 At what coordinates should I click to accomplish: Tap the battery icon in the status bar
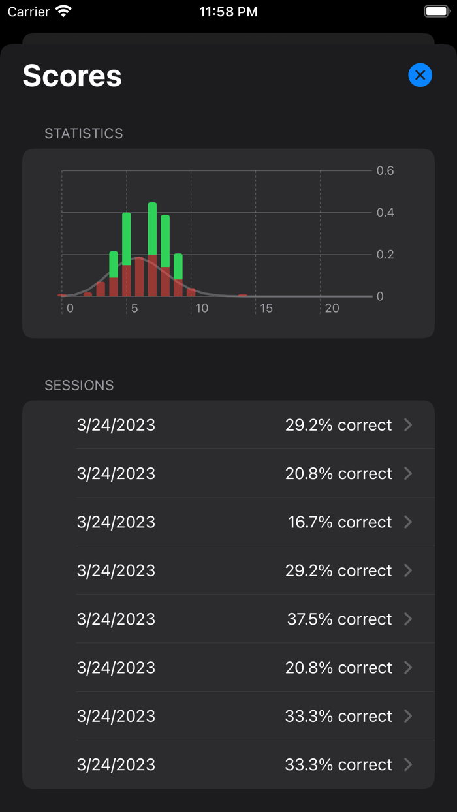[x=436, y=12]
